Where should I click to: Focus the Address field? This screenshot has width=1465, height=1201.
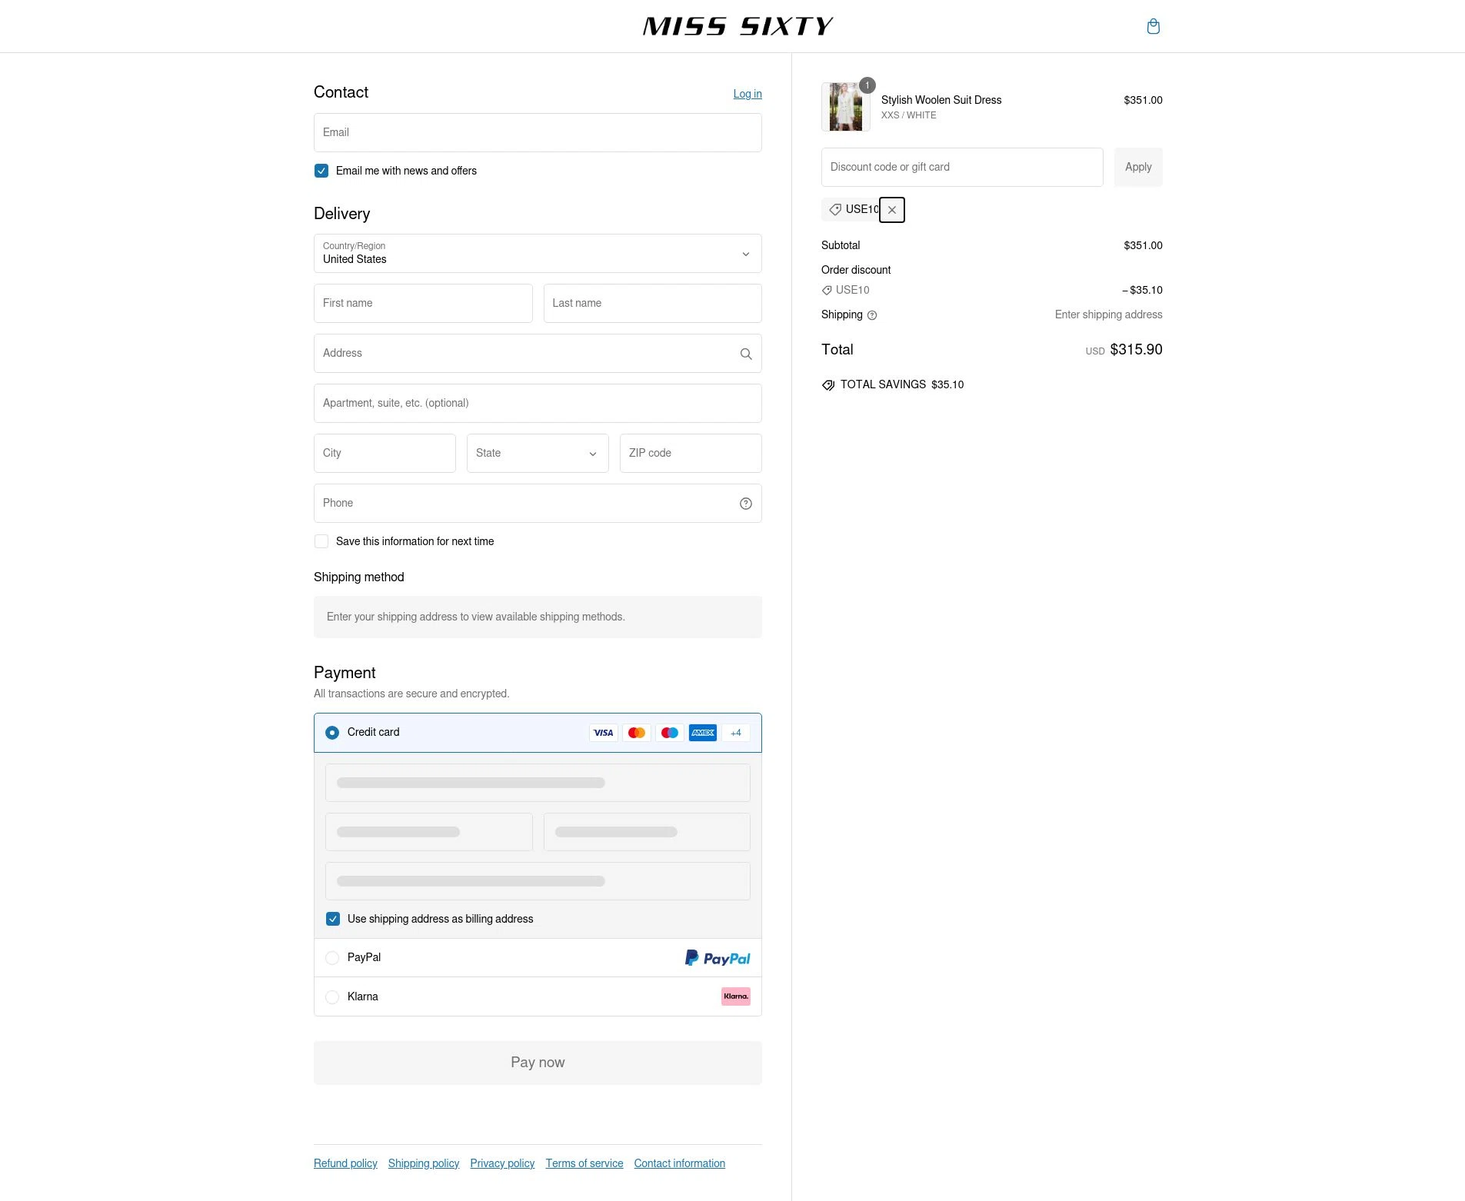click(x=538, y=354)
